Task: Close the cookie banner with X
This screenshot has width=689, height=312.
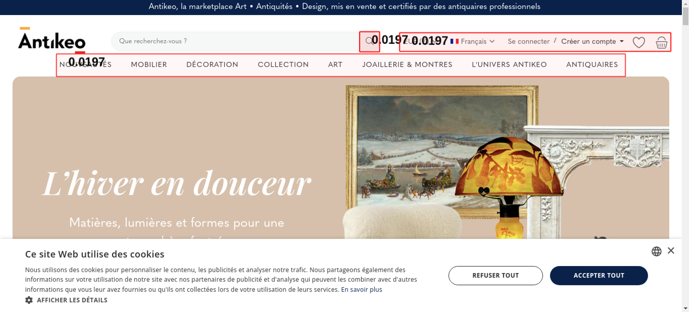Action: click(x=671, y=250)
